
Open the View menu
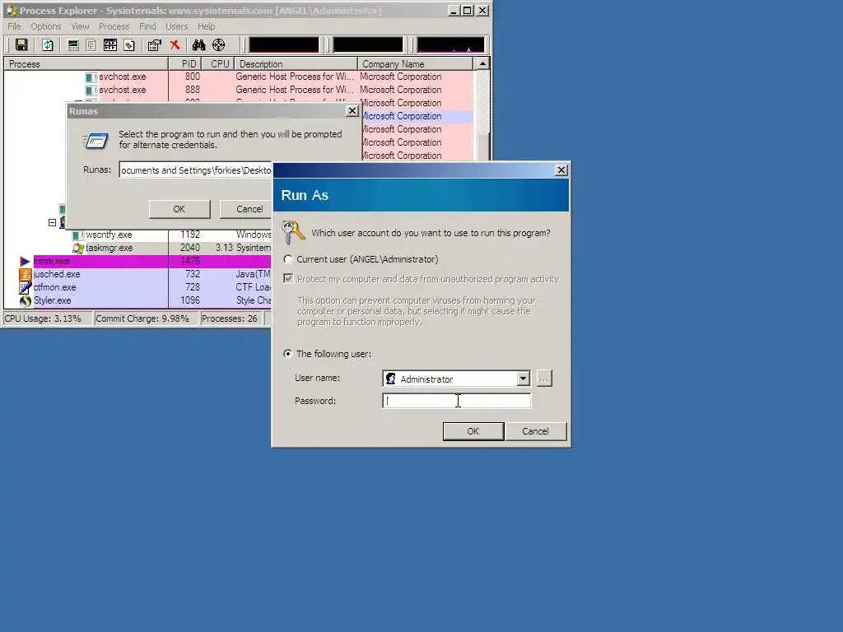point(80,26)
